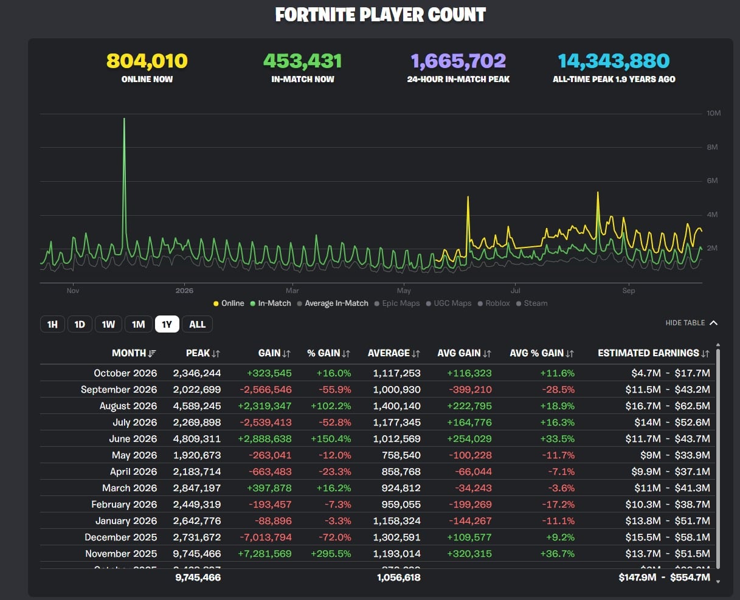The height and width of the screenshot is (600, 740).
Task: Click the 804,010 Online Now figure
Action: pos(147,61)
